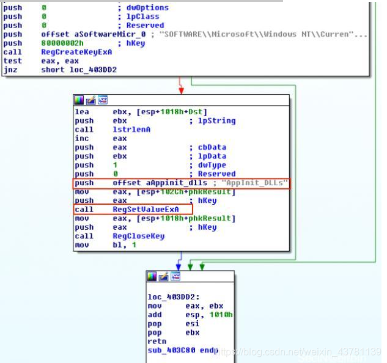Click the color palette icon on the middle node
The height and width of the screenshot is (363, 387).
[x=79, y=100]
